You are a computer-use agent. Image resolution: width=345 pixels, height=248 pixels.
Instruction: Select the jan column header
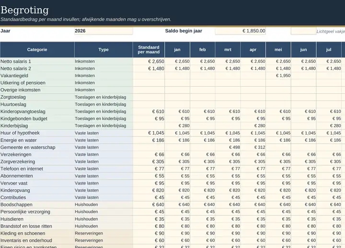point(177,50)
